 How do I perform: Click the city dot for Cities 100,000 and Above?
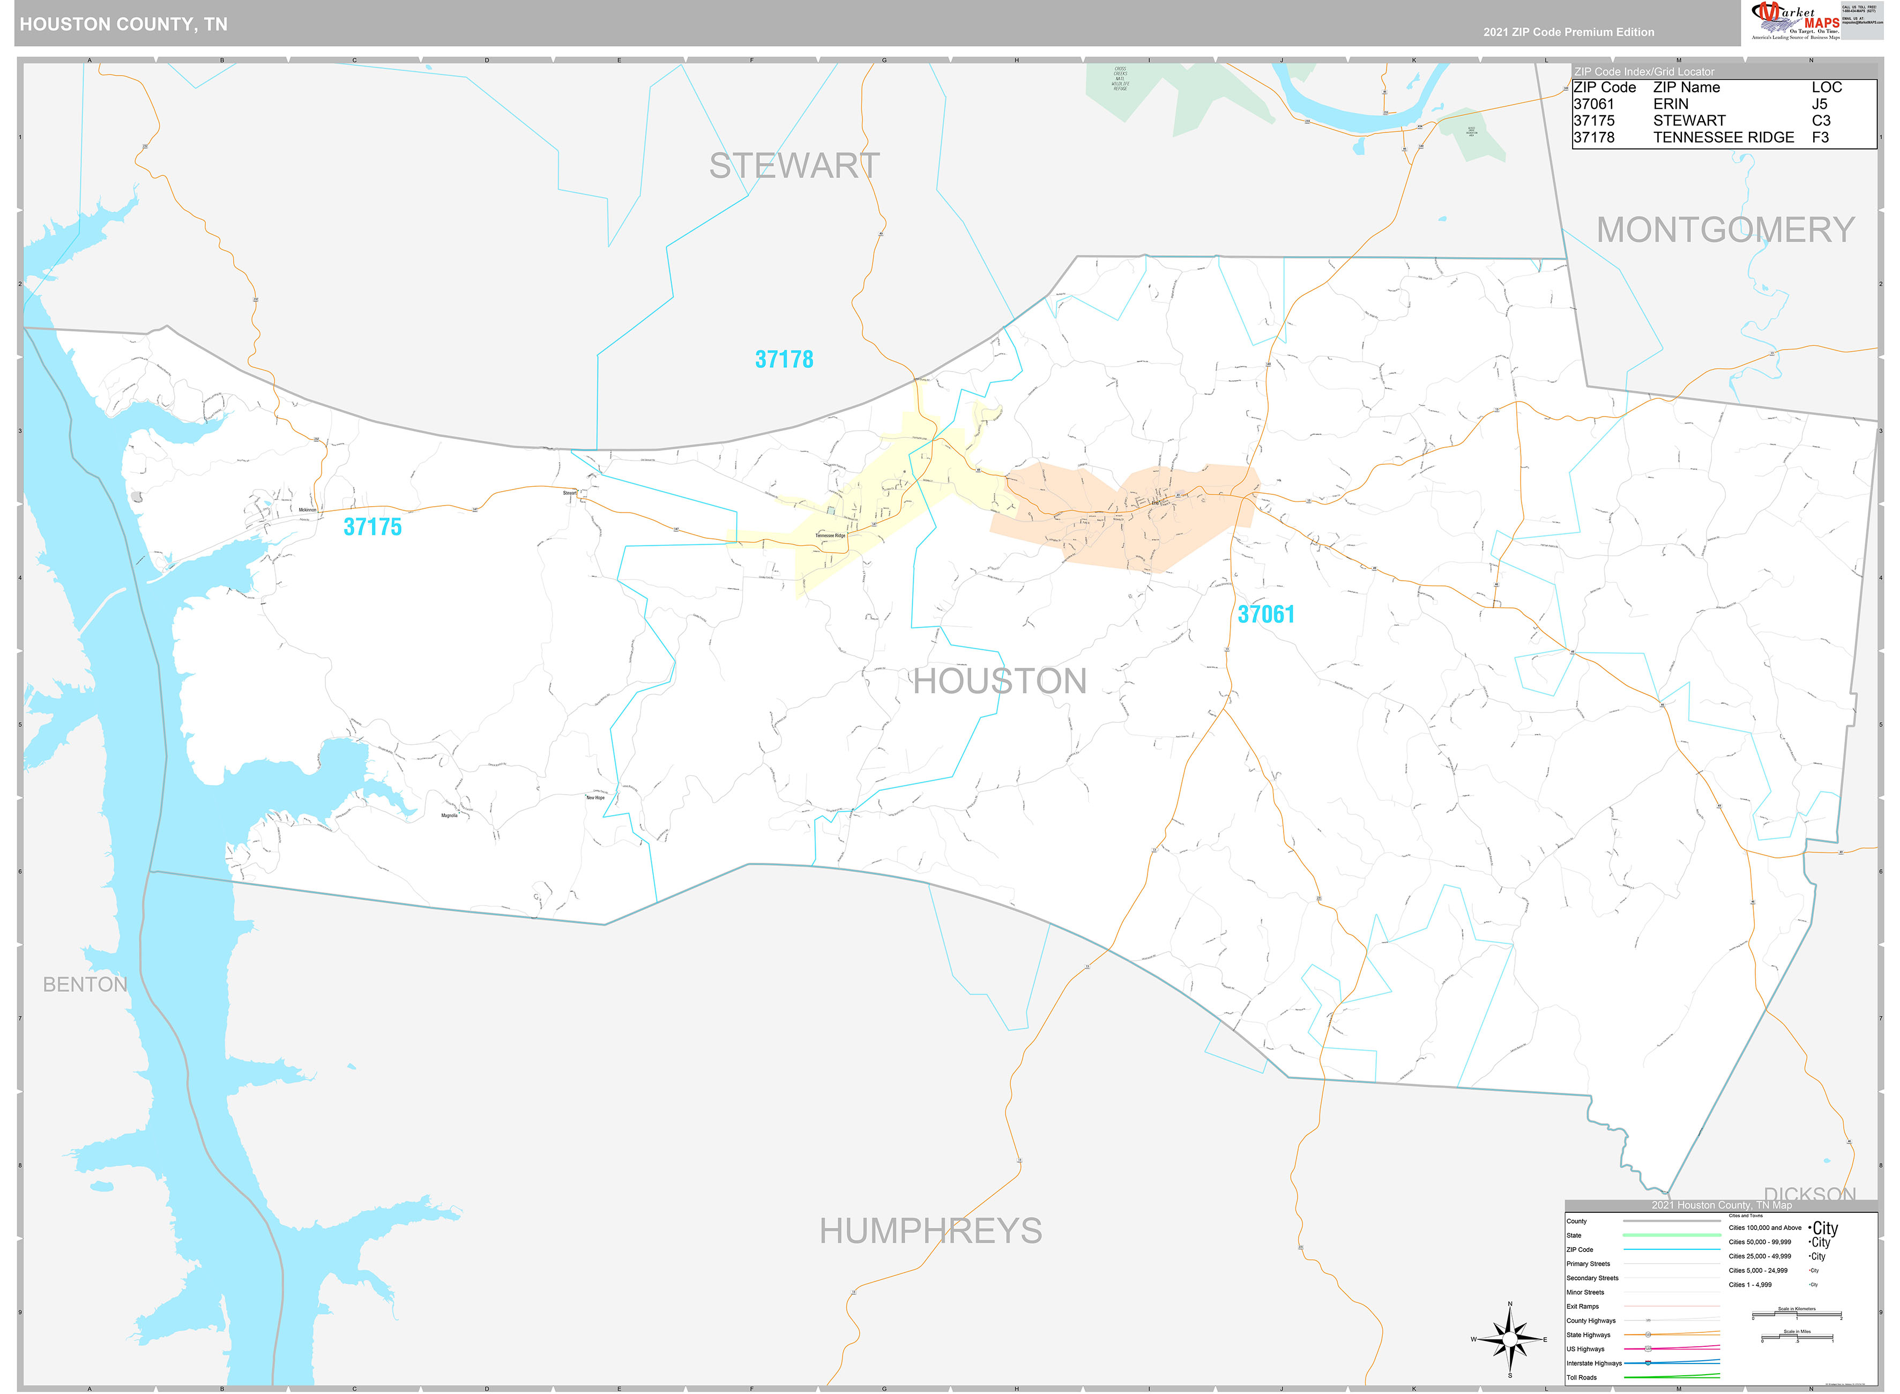1810,1228
